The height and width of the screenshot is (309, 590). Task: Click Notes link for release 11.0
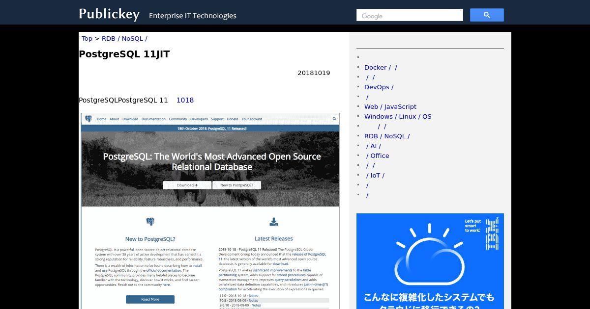pos(253,296)
